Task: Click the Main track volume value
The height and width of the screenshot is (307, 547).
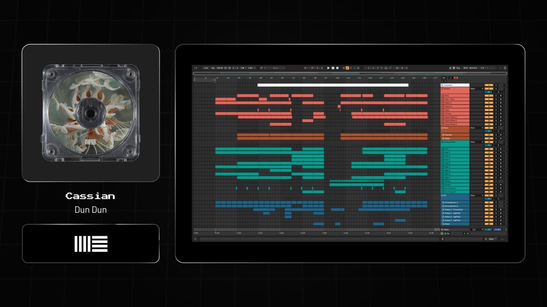Action: (x=489, y=229)
